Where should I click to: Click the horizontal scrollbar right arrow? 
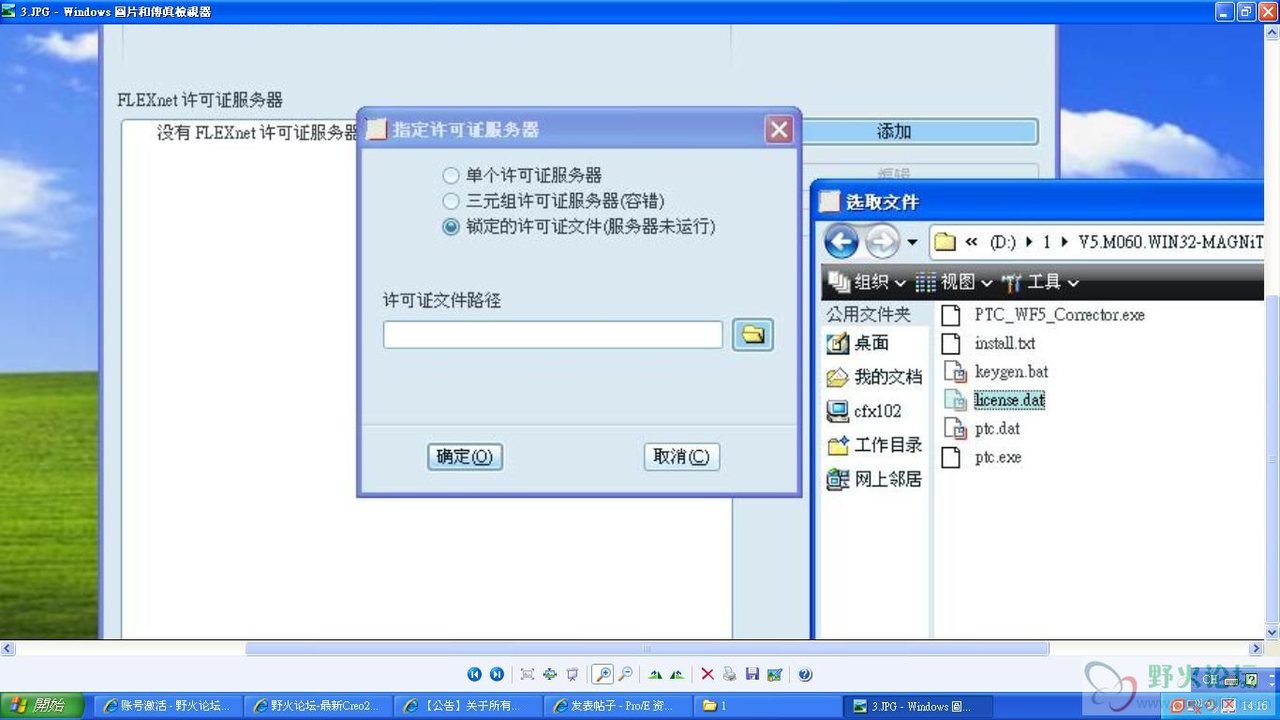tap(1257, 648)
